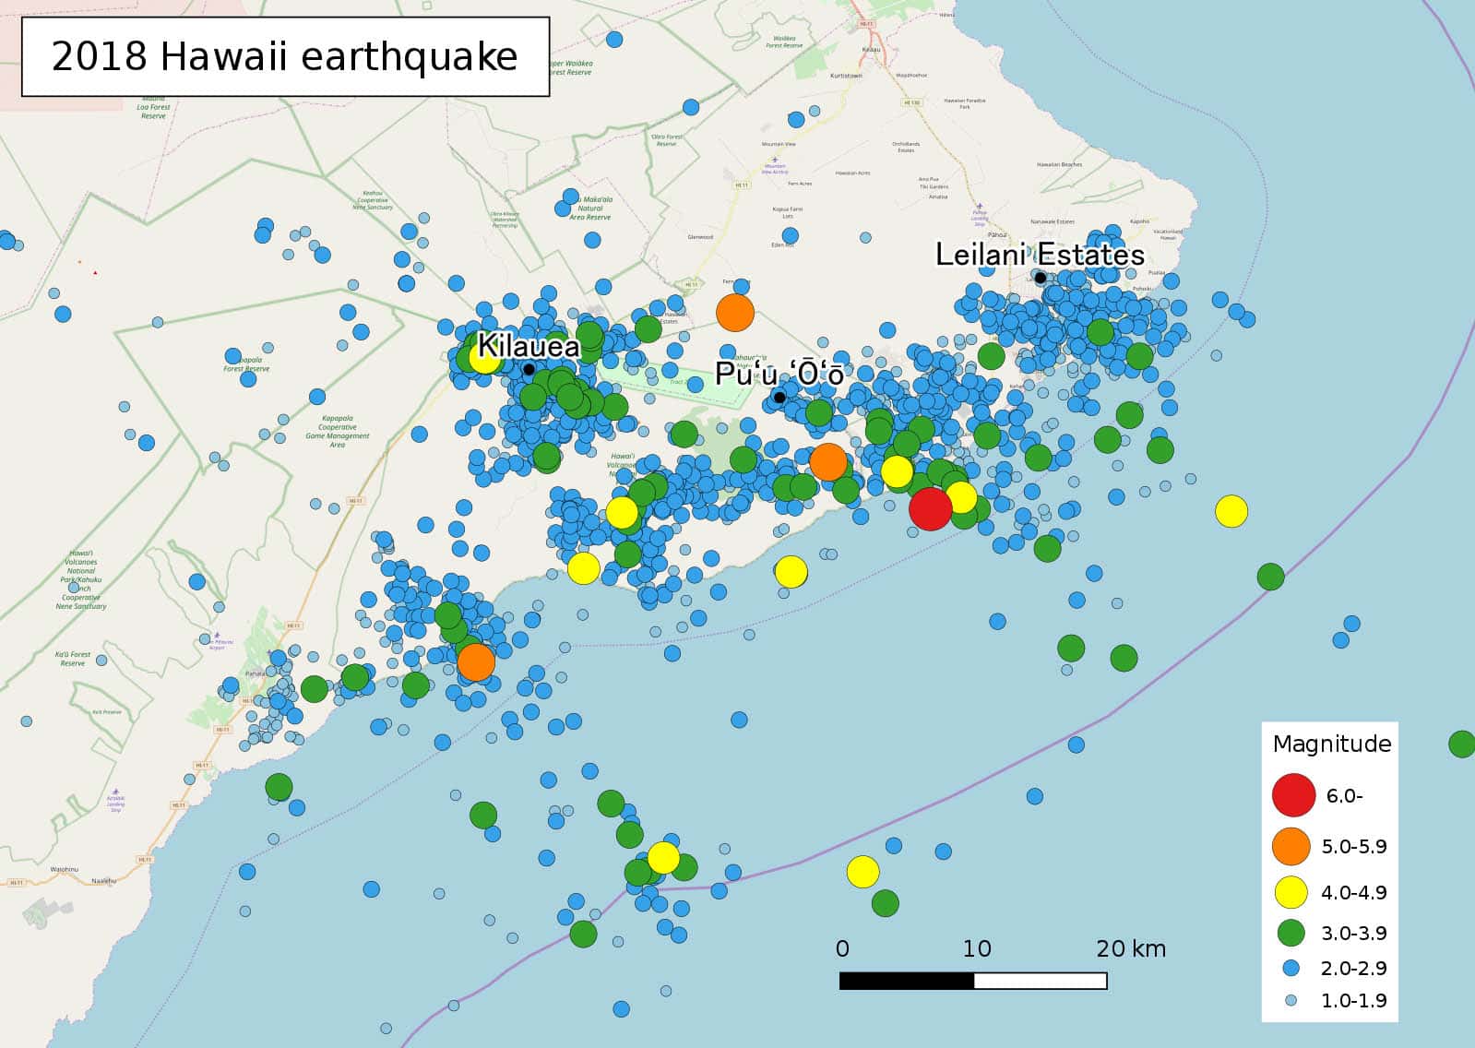Select the green 3.0-3.9 legend circle

[x=1291, y=933]
